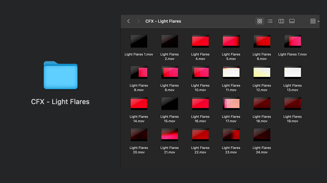327x183 pixels.
Task: Click the file name Light Flares 1.mov
Action: tap(139, 54)
